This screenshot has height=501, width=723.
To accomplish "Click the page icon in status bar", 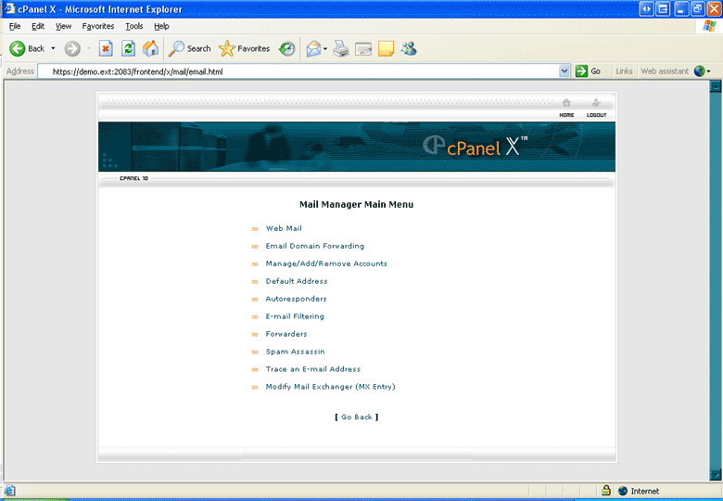I will [x=9, y=491].
